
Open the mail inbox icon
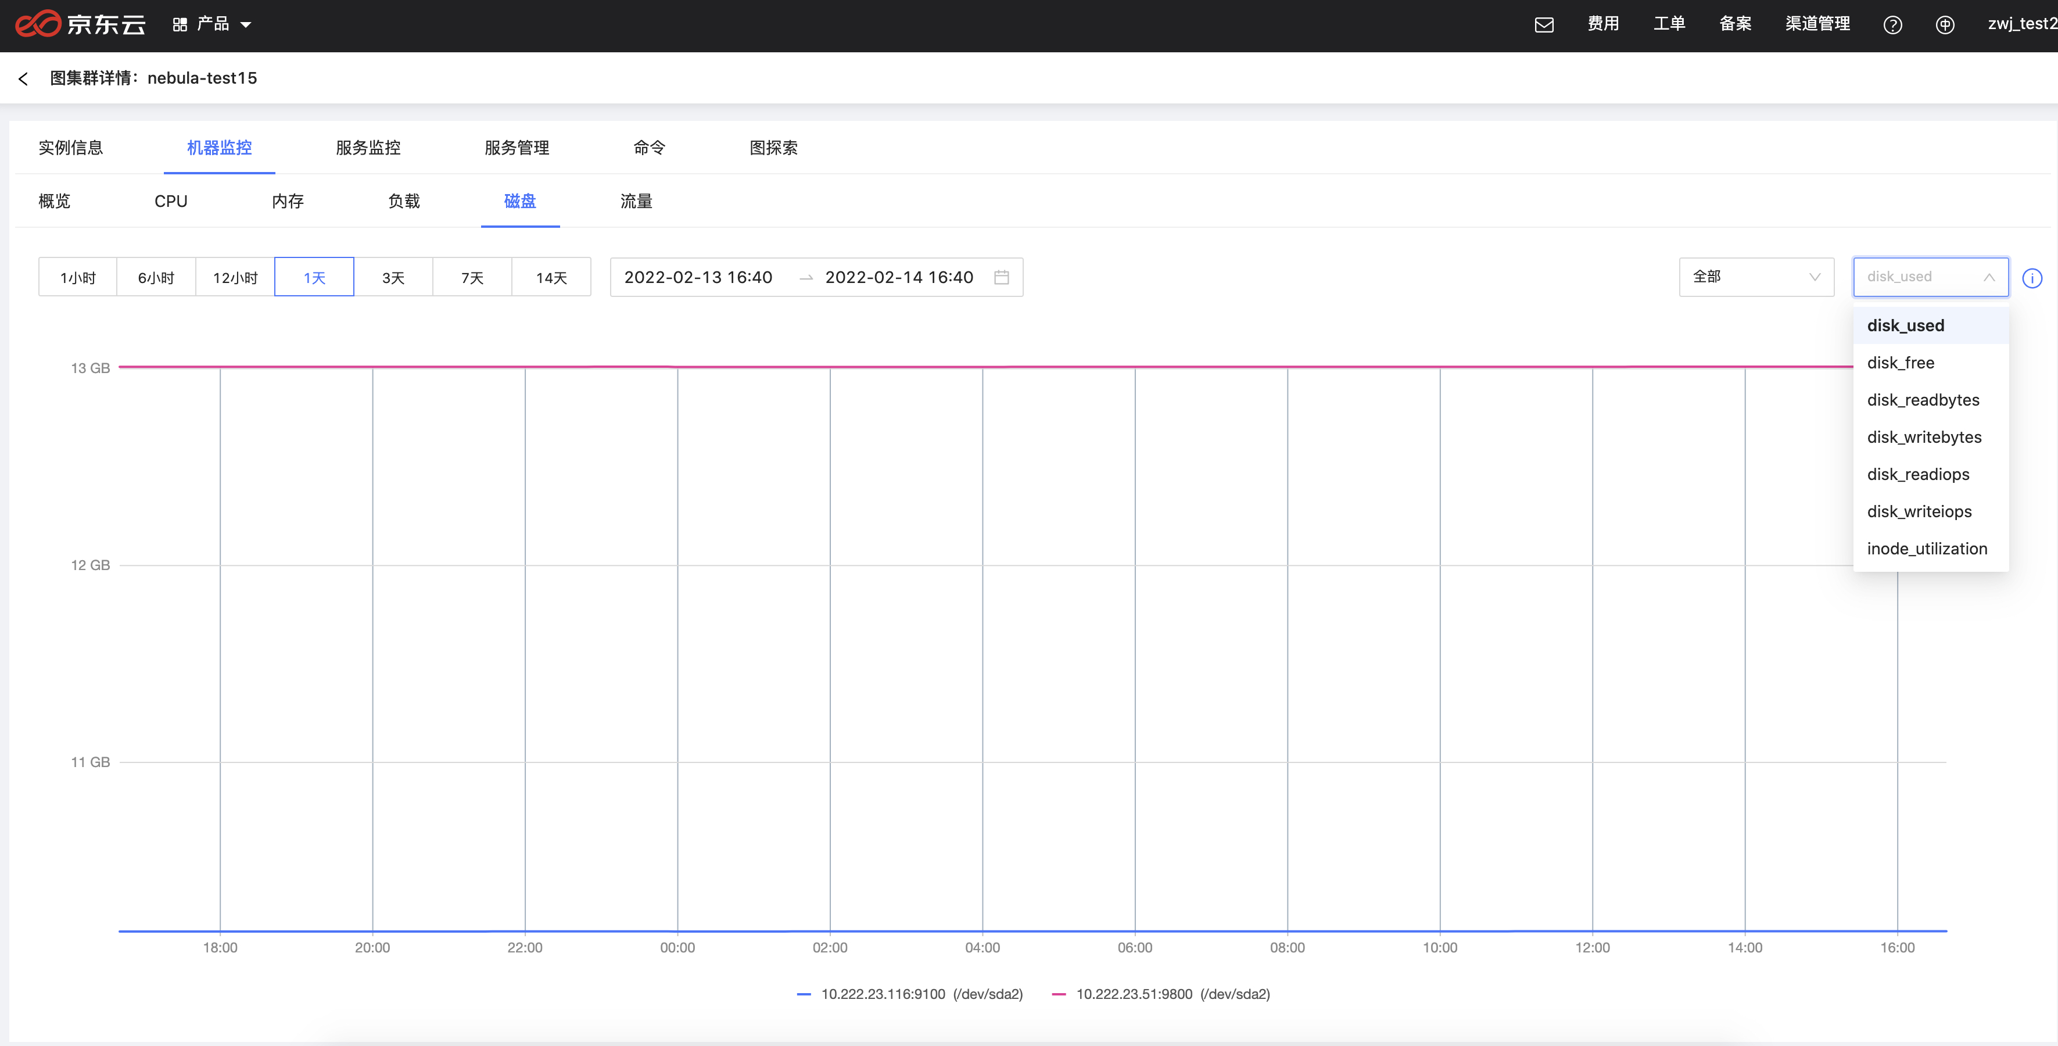(x=1543, y=25)
